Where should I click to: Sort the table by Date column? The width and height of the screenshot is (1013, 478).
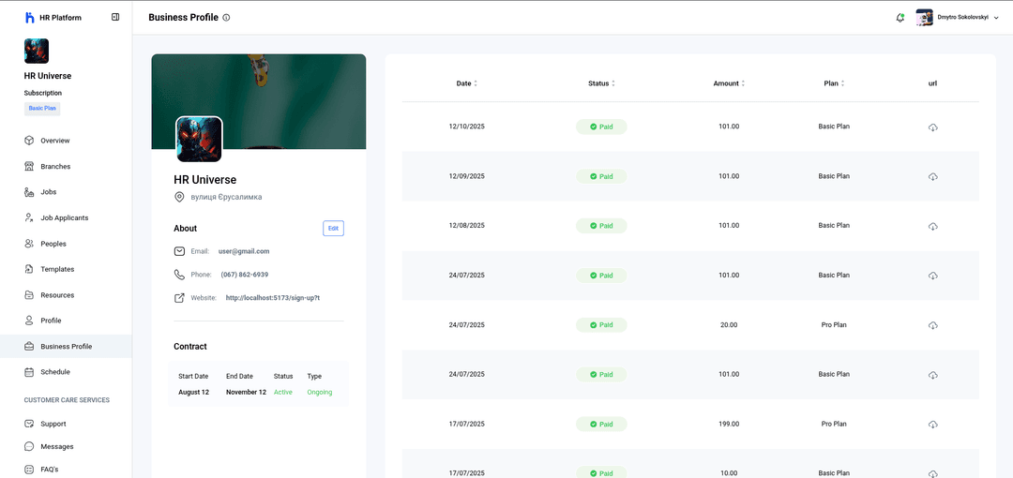pos(466,83)
